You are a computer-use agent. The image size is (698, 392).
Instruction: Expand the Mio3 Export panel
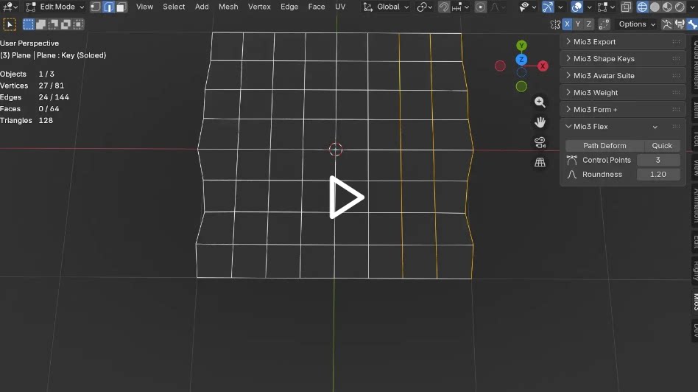(622, 42)
